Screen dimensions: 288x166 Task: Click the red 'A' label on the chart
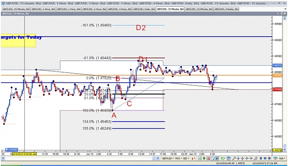(114, 116)
